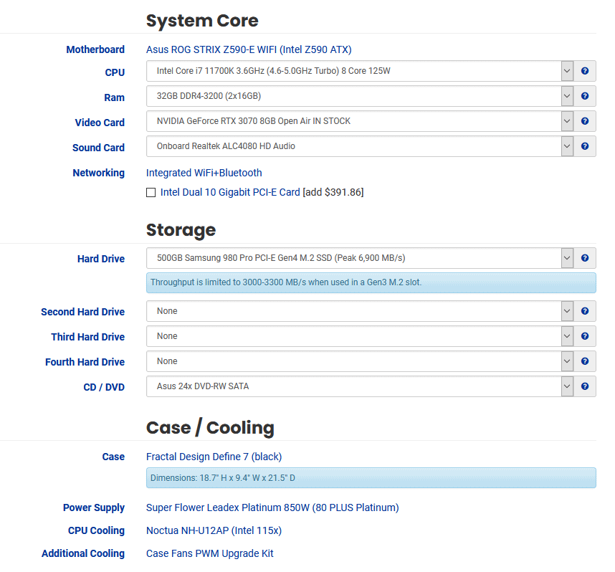This screenshot has height=572, width=615.
Task: Click the Second Hard Drive label
Action: click(82, 312)
